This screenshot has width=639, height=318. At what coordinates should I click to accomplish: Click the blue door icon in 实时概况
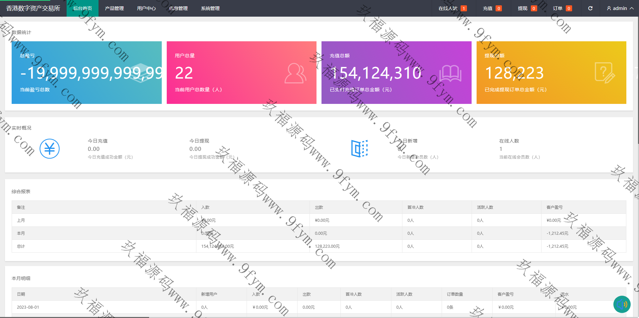[359, 149]
